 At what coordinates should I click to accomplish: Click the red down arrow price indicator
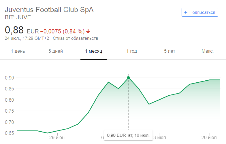point(88,31)
